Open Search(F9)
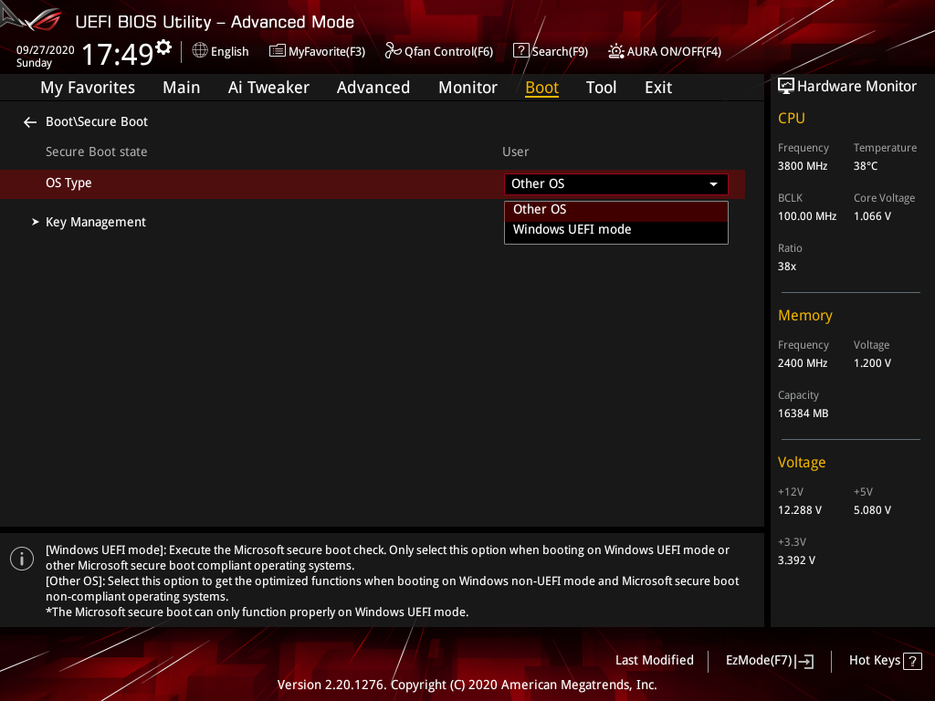 pos(551,51)
